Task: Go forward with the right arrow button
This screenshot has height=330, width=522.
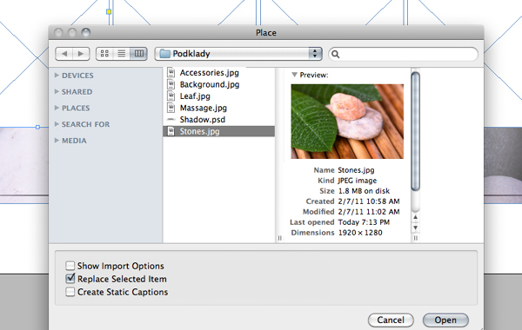Action: click(81, 54)
